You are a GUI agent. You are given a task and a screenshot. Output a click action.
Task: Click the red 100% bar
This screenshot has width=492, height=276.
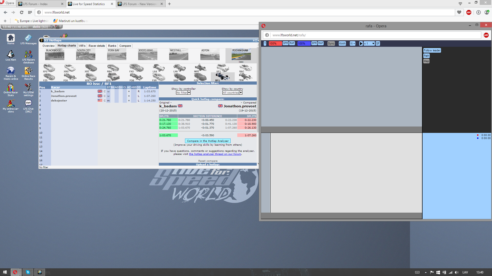click(275, 43)
